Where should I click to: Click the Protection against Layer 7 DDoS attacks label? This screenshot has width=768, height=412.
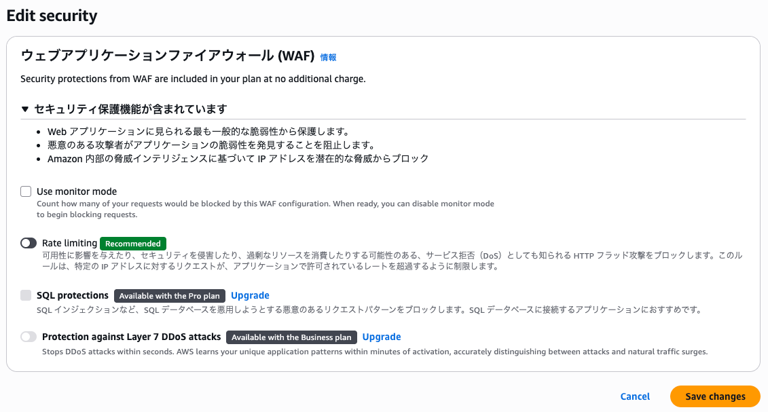point(132,337)
